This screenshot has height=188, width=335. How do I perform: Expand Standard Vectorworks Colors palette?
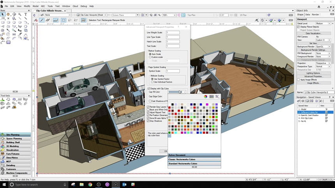(x=194, y=164)
